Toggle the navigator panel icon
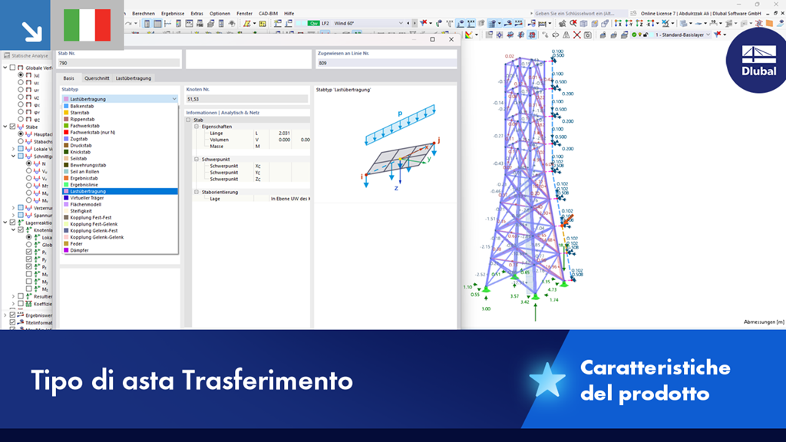Viewport: 786px width, 442px height. tap(147, 24)
